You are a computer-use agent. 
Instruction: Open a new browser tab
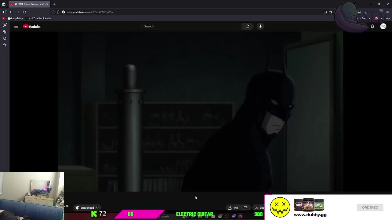[x=54, y=4]
